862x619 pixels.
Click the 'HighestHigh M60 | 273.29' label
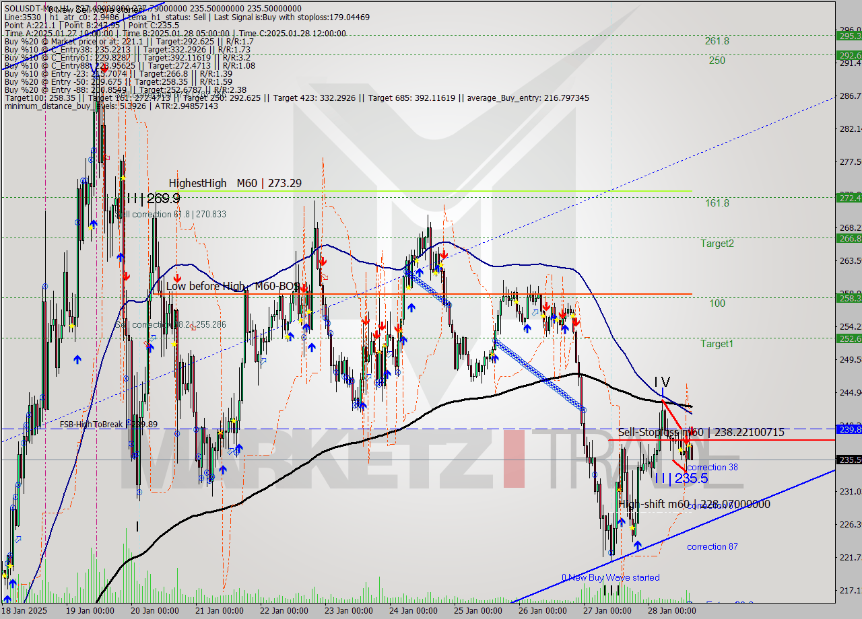click(x=235, y=183)
